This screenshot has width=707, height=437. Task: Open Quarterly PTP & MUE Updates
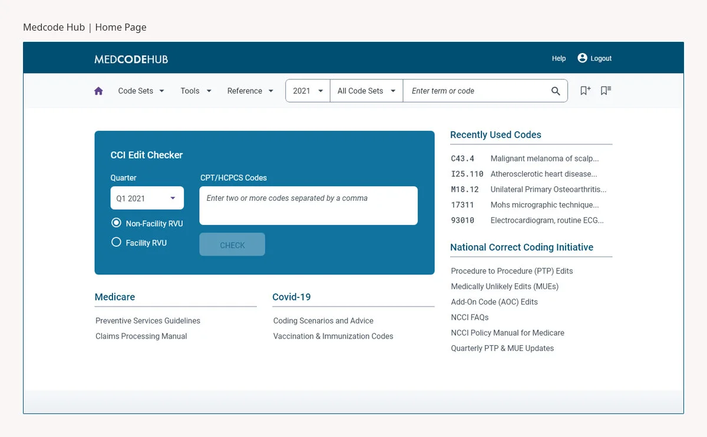click(x=503, y=348)
